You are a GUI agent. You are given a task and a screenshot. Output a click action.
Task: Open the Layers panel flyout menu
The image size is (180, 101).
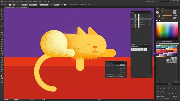(151, 13)
